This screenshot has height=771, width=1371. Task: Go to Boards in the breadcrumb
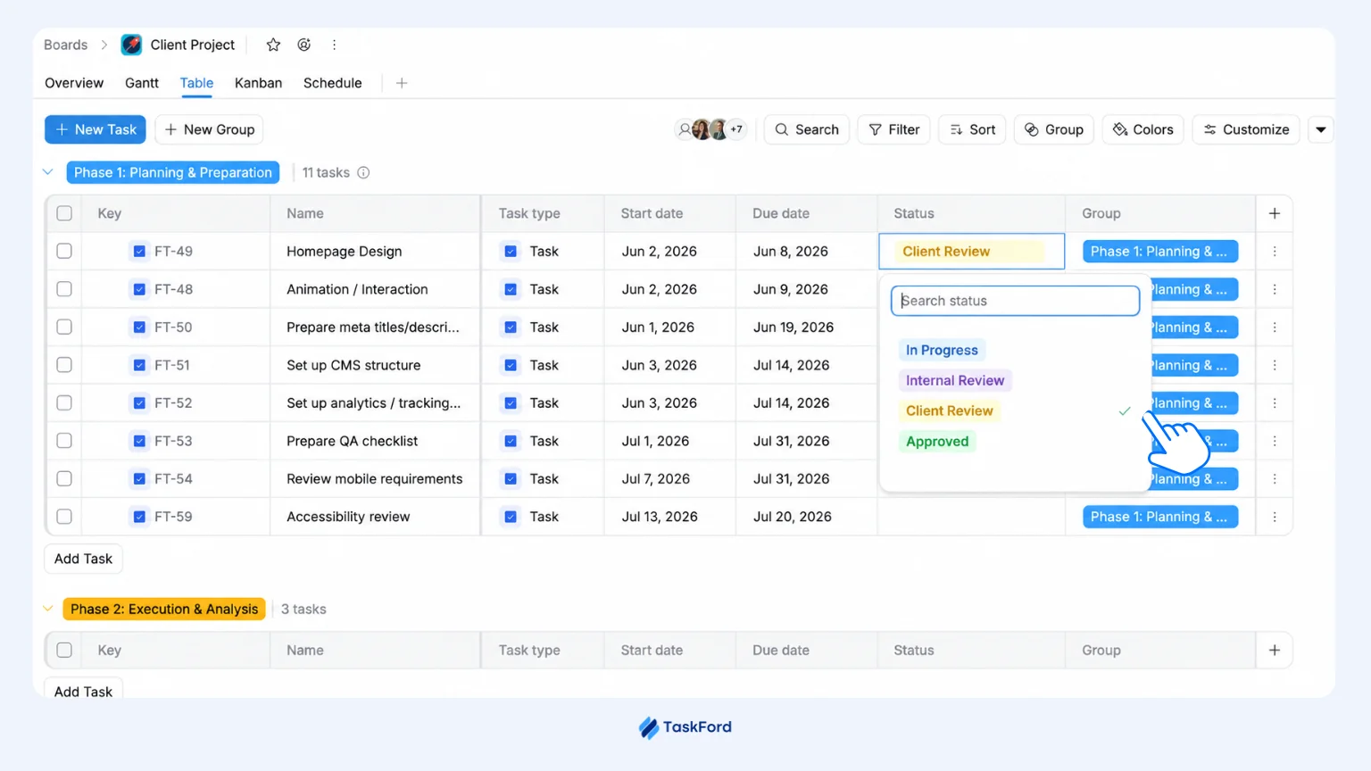tap(65, 45)
